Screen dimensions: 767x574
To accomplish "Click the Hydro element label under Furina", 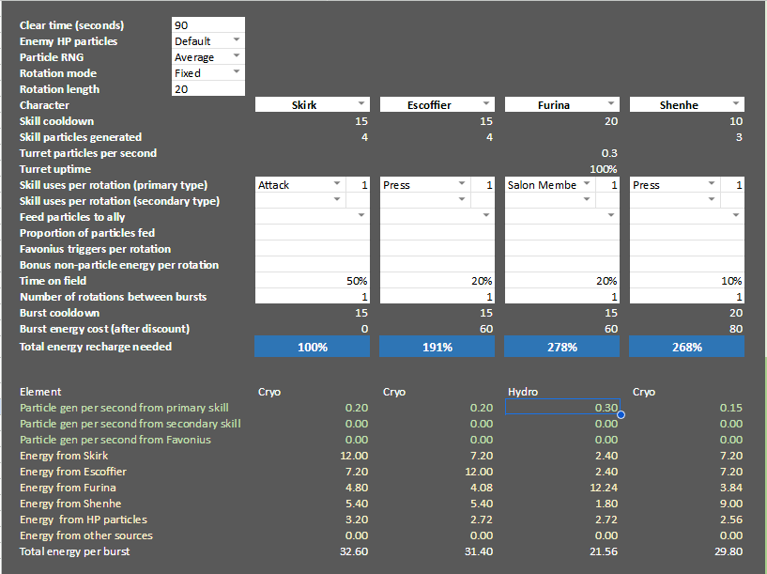I will [x=522, y=392].
